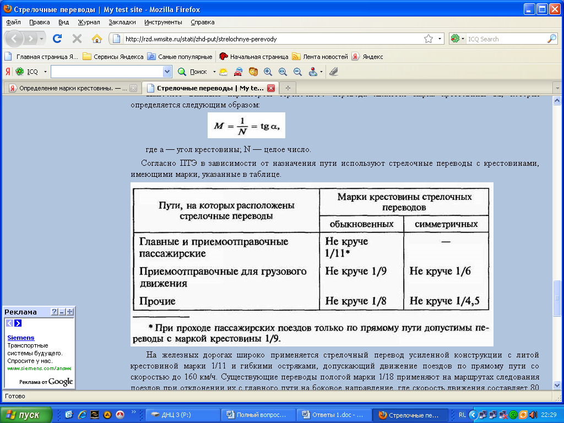
Task: Click the faces icon in ICQ toolbar
Action: pyautogui.click(x=253, y=72)
